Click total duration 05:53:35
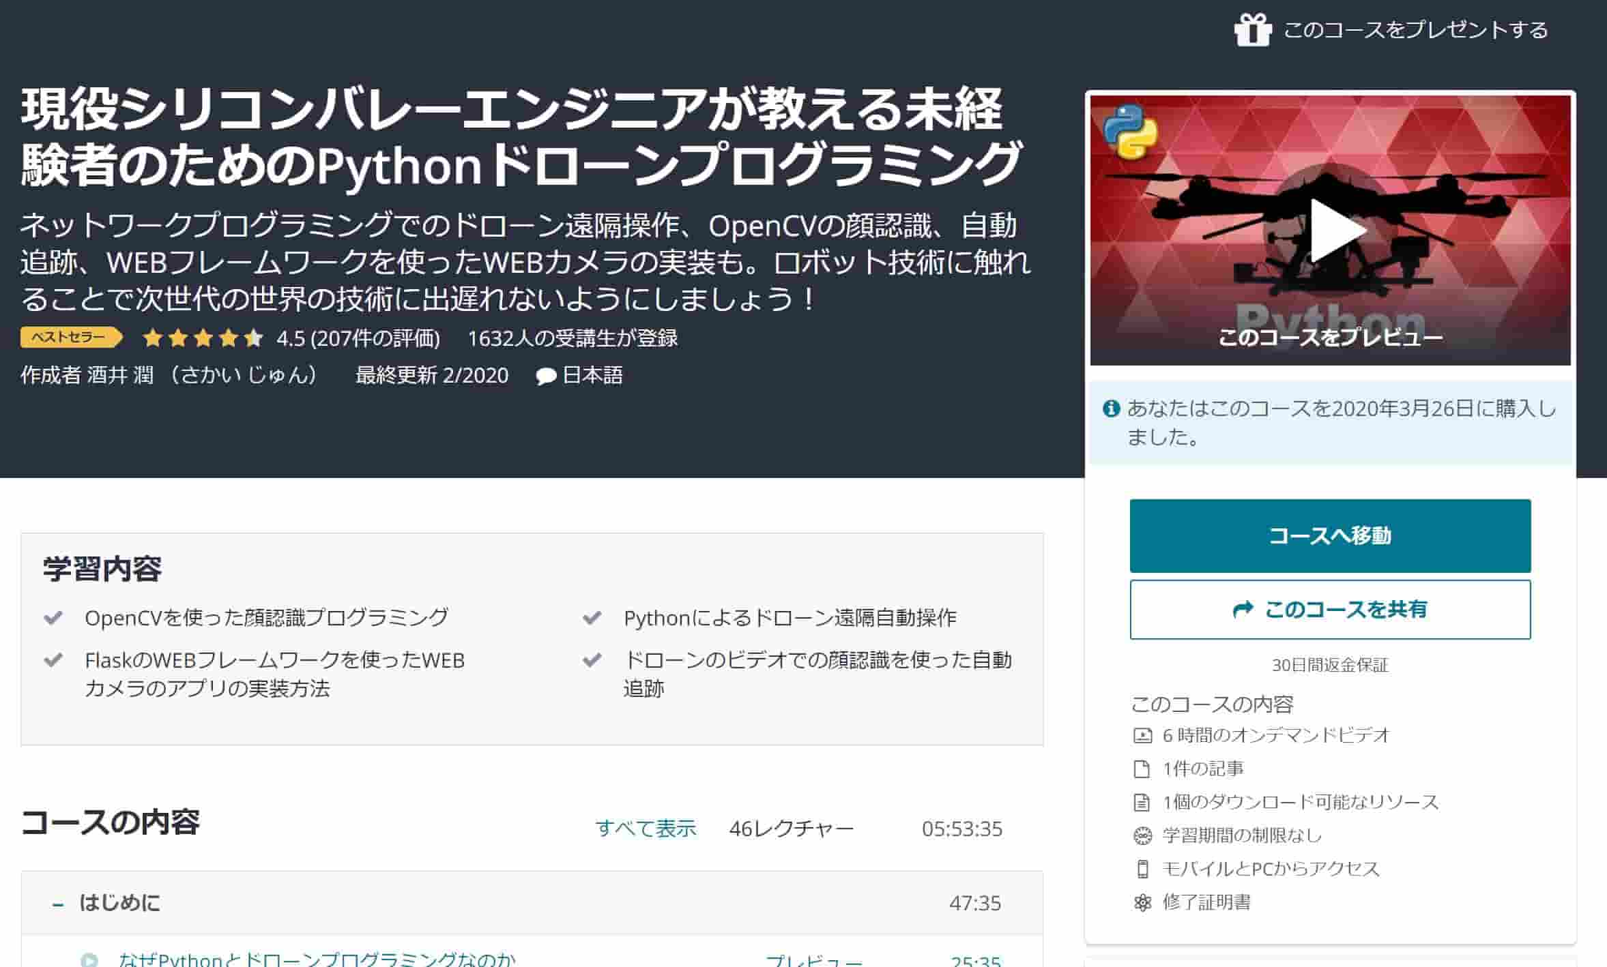 pos(962,829)
